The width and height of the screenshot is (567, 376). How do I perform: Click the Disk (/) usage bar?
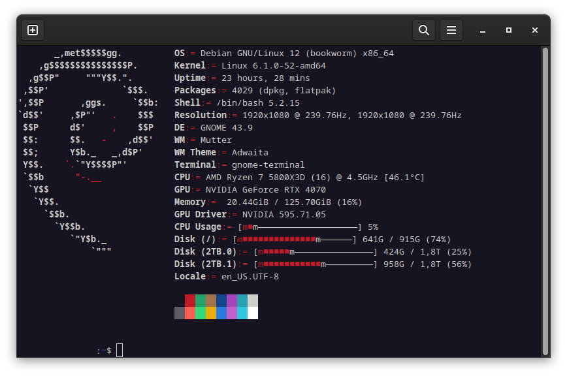(x=295, y=240)
